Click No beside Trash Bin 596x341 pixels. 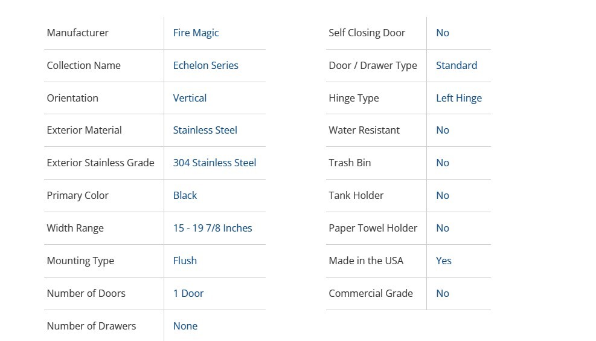point(442,163)
